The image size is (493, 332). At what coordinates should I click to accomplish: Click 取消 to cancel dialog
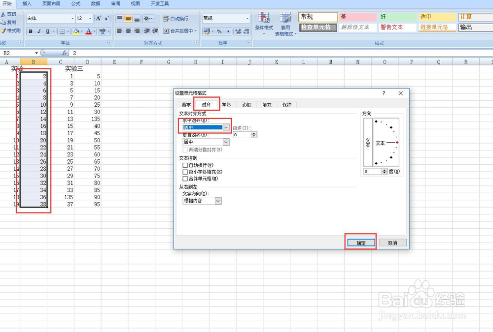(393, 242)
